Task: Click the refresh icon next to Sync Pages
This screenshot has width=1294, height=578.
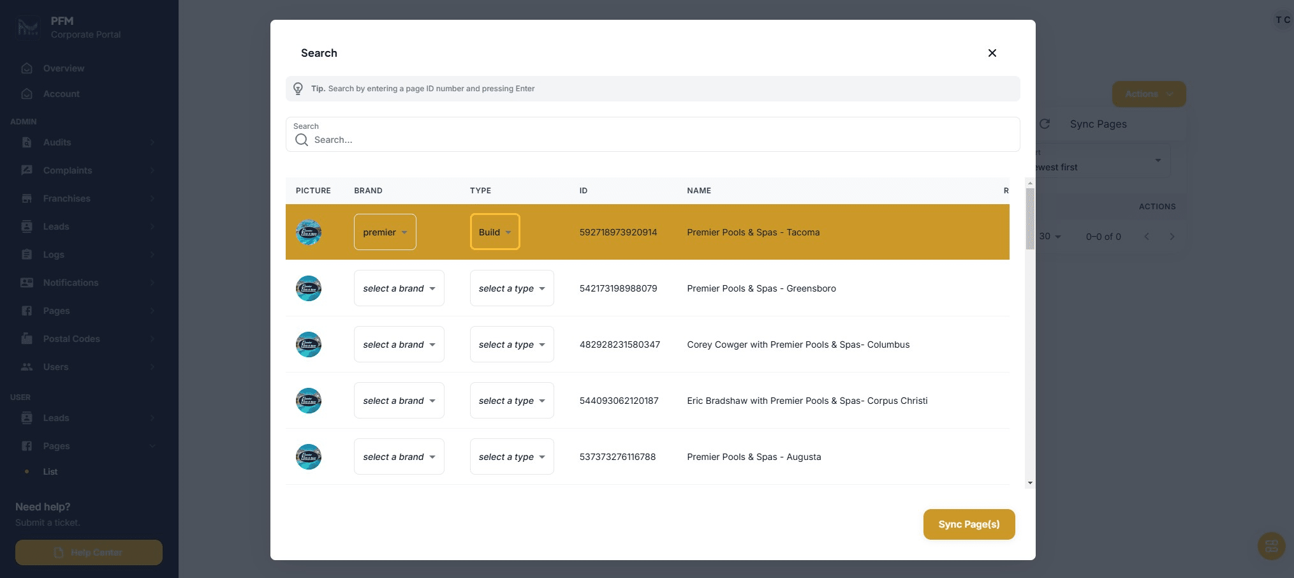Action: coord(1045,124)
